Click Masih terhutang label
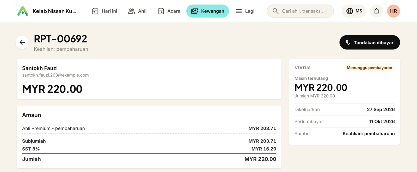This screenshot has width=417, height=172. tap(311, 78)
